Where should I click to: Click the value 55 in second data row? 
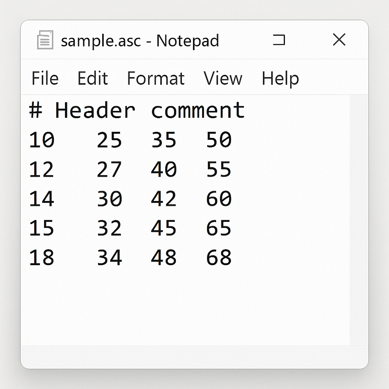219,169
